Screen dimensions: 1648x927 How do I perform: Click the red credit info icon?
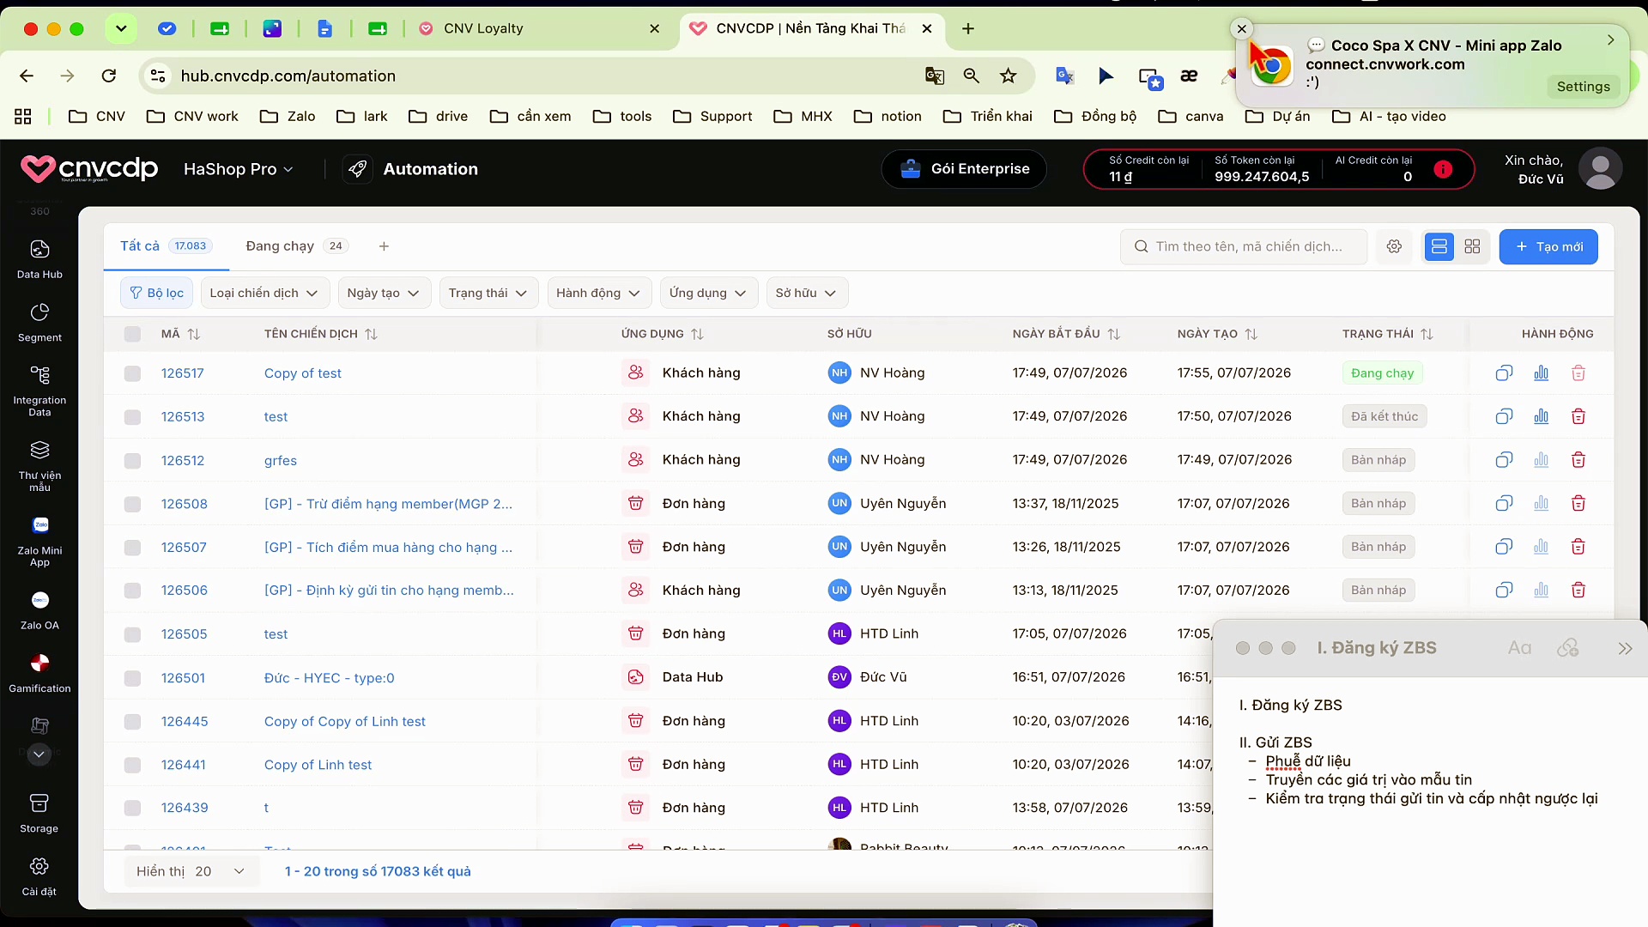click(1443, 169)
